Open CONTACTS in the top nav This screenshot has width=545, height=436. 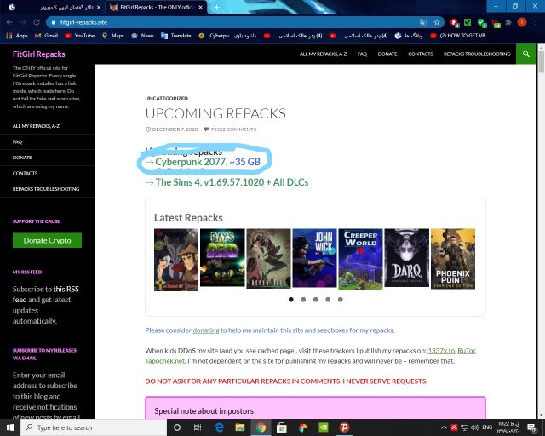[x=420, y=54]
